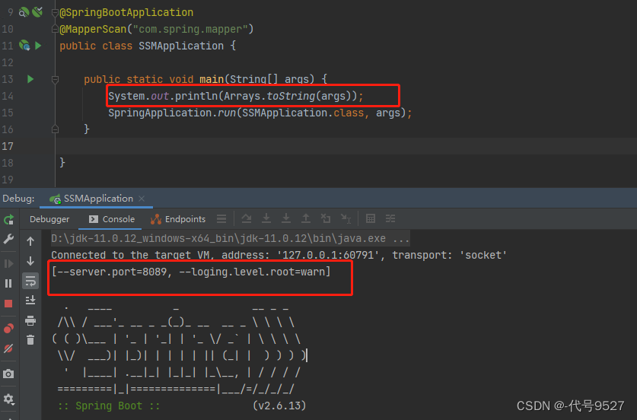Click the Spring search gutter icon on line 9

click(x=24, y=12)
